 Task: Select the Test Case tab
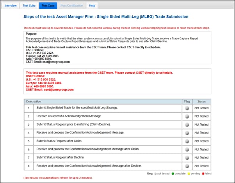click(48, 6)
